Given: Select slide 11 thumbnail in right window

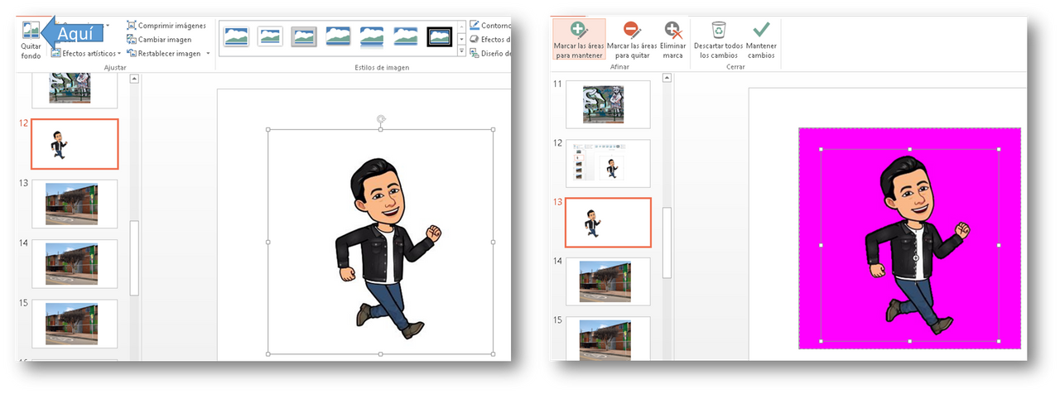Looking at the screenshot, I should 607,104.
